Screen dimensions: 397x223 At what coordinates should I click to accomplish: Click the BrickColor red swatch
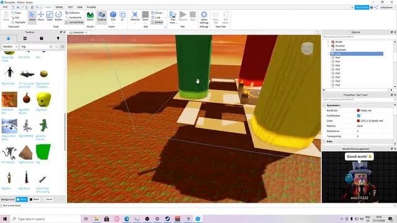359,110
